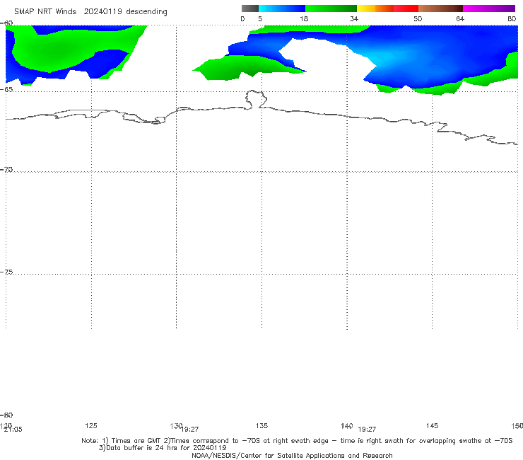
Task: Click the color bar label '64'
Action: pyautogui.click(x=460, y=18)
